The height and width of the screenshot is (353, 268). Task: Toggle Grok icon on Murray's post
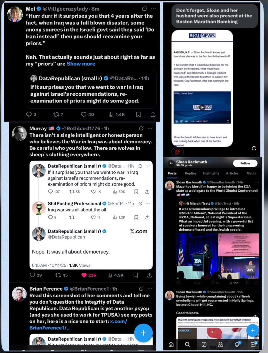tap(141, 128)
